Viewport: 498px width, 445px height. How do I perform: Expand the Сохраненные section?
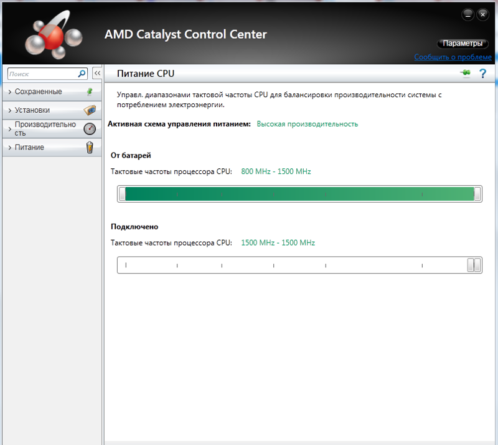coord(52,92)
